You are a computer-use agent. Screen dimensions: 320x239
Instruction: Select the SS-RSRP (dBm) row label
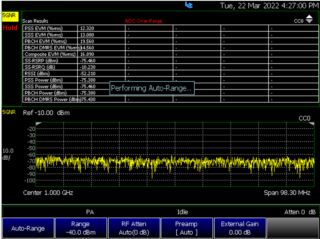click(41, 61)
